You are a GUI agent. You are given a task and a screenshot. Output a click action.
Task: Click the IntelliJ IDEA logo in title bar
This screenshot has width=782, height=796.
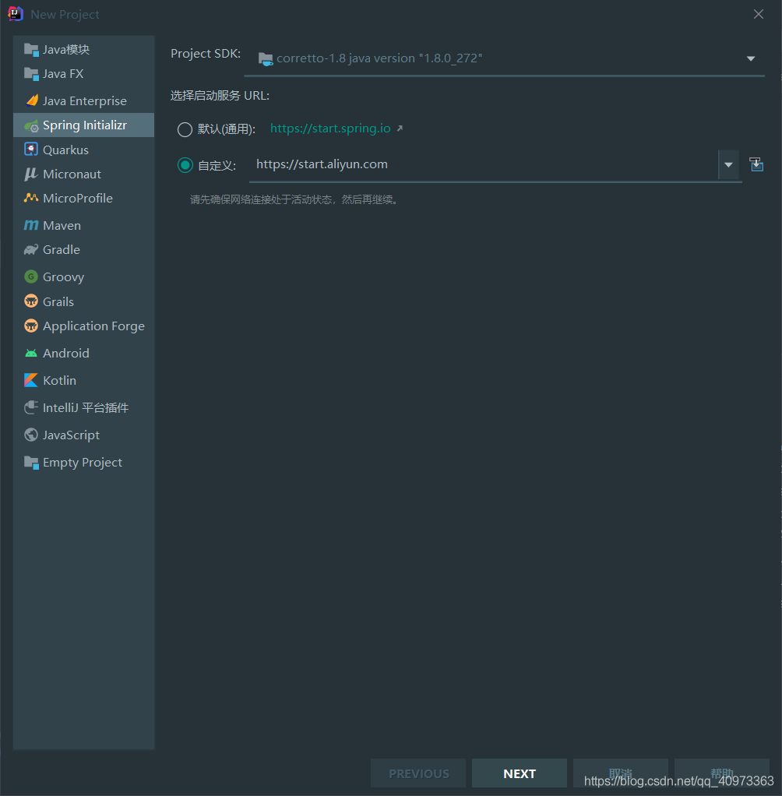16,14
